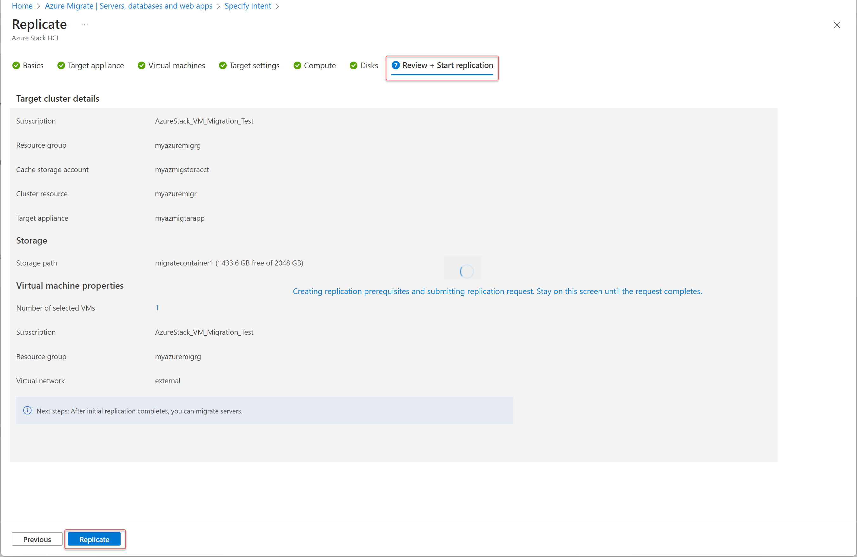Select the text 'AzureStack_VM_Migration_Test' under Target cluster details
The width and height of the screenshot is (857, 557).
tap(204, 121)
